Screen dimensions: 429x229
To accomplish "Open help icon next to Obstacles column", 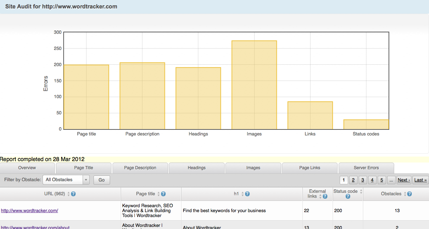I will [x=409, y=194].
